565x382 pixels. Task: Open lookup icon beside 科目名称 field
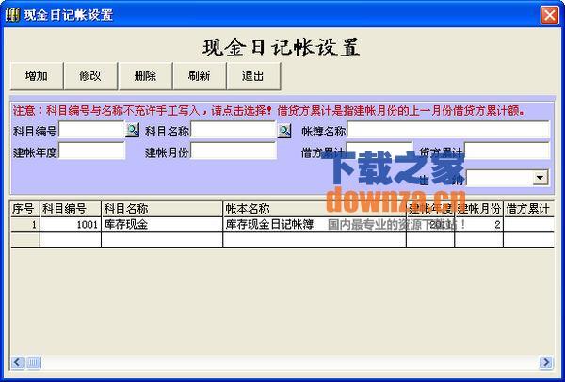[284, 131]
